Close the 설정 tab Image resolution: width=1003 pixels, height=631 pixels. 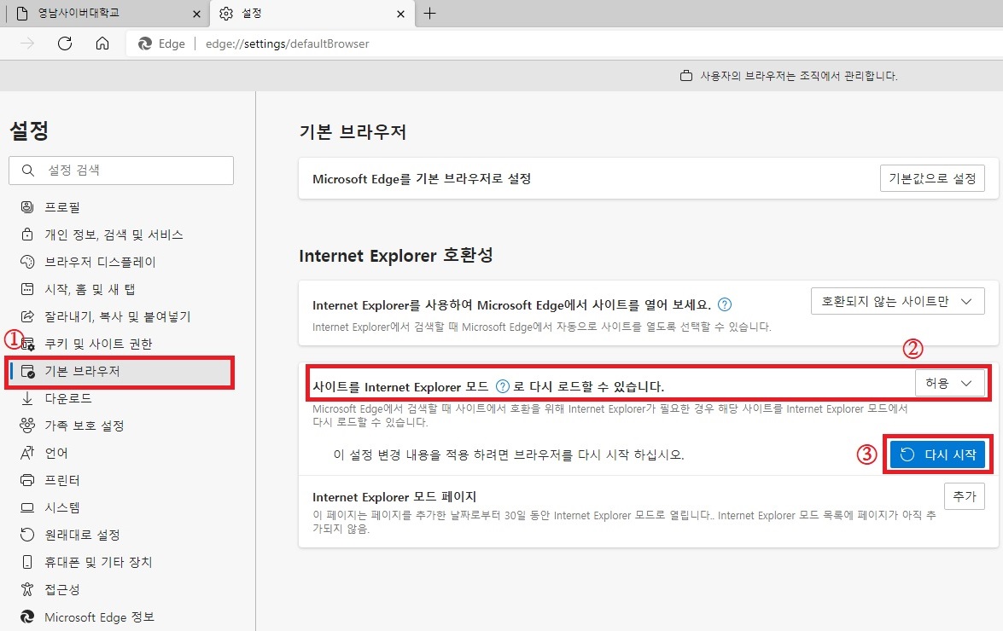click(x=400, y=14)
